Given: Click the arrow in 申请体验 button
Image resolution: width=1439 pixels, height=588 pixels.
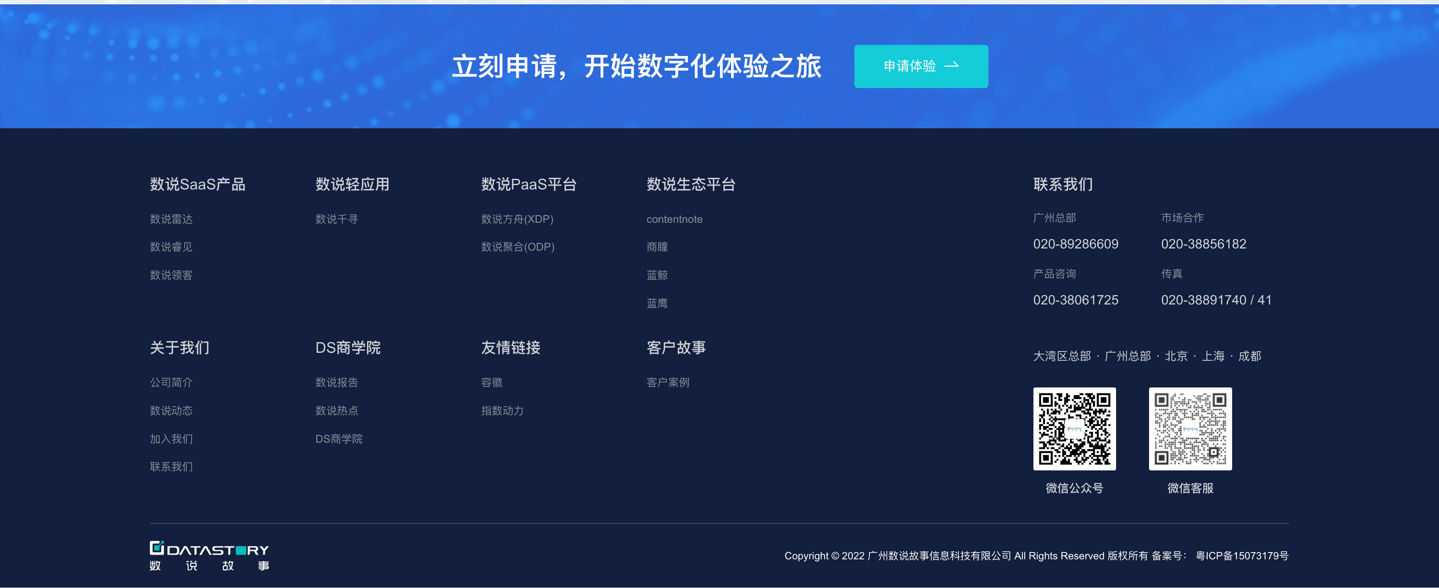Looking at the screenshot, I should click(954, 66).
